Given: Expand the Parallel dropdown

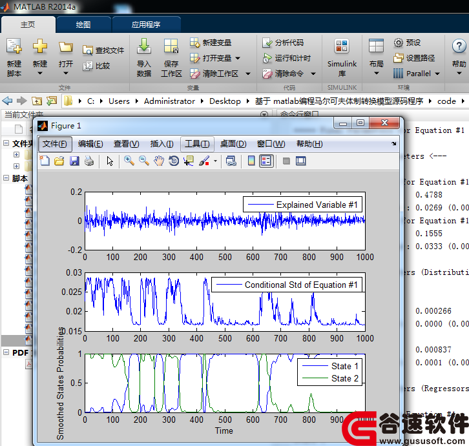Looking at the screenshot, I should [437, 74].
